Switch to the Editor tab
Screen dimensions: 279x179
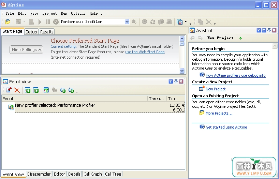coord(59,174)
